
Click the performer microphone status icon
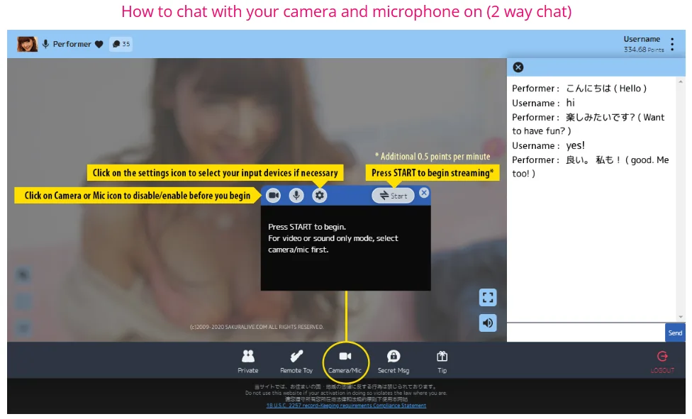click(45, 44)
